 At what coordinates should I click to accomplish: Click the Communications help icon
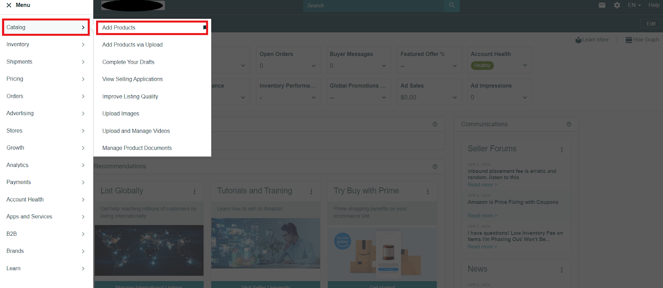[569, 124]
